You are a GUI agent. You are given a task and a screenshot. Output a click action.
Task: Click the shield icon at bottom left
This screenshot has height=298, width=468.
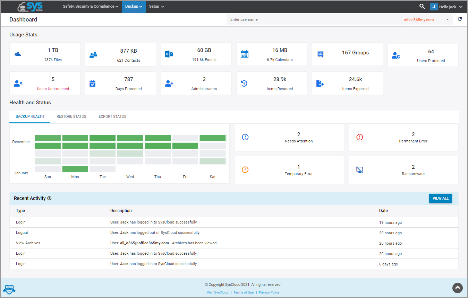pos(9,289)
